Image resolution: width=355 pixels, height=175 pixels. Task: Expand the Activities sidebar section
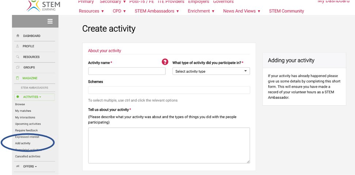coord(32,97)
